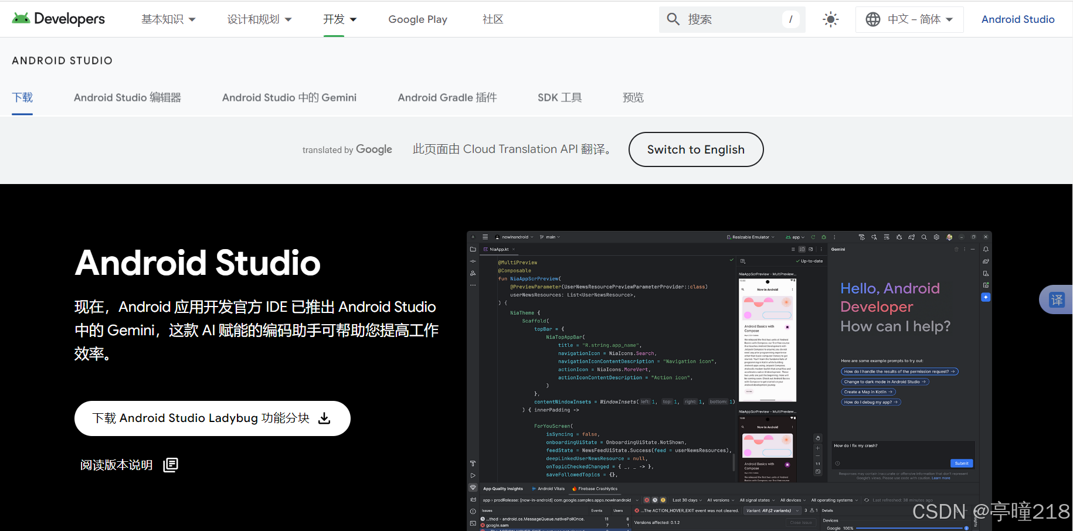Expand the 设计和规划 menu
Image resolution: width=1073 pixels, height=531 pixels.
259,19
